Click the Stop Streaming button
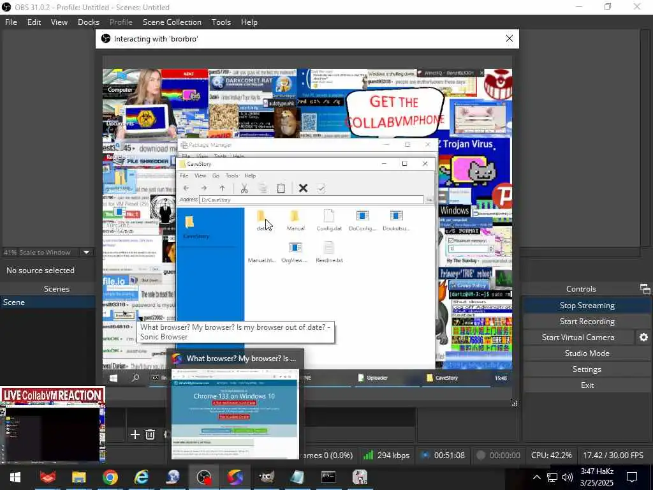The height and width of the screenshot is (490, 653). (x=587, y=306)
